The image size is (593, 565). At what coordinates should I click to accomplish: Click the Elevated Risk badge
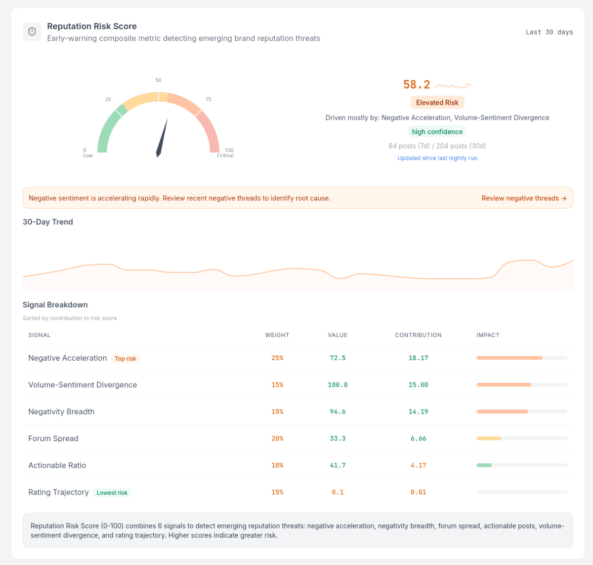click(437, 103)
